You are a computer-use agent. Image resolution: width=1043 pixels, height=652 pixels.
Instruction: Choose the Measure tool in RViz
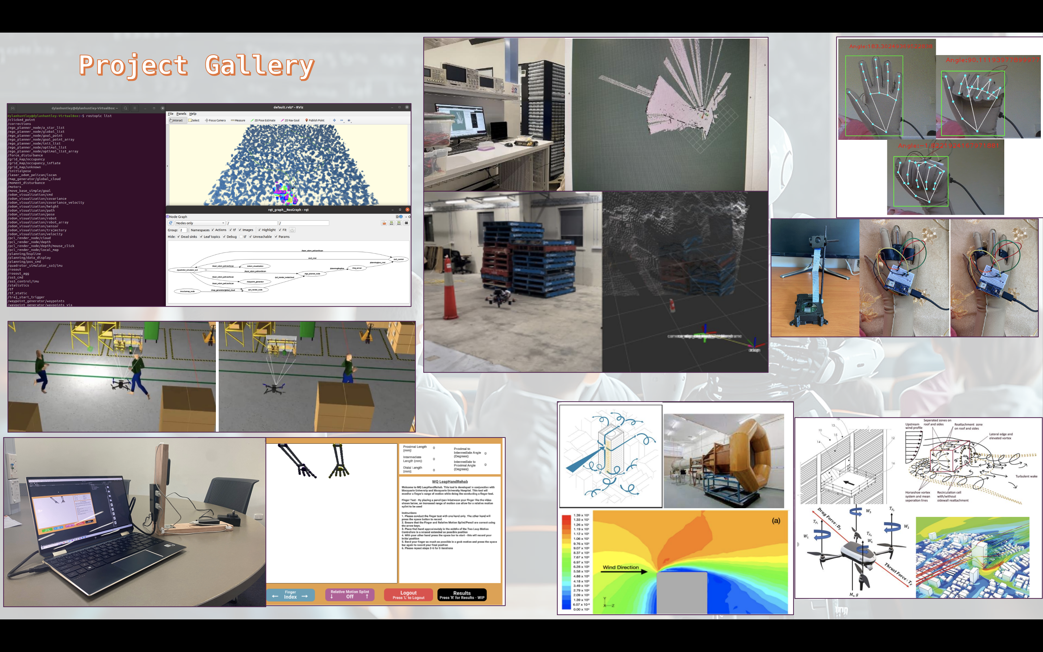pyautogui.click(x=238, y=120)
